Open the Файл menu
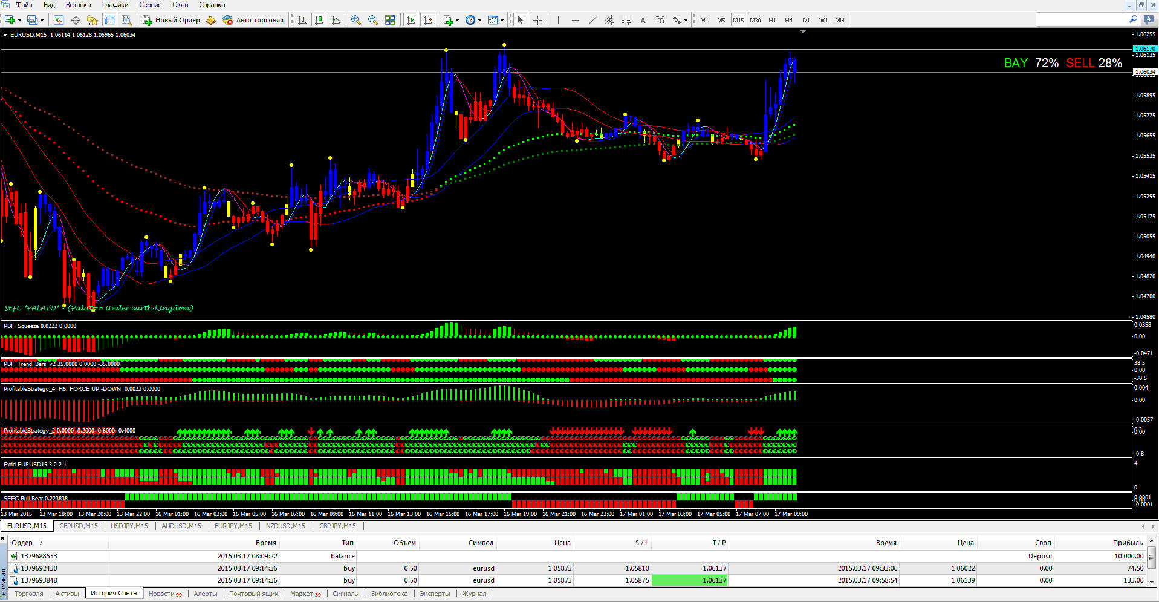Screen dimensions: 1159x602 24,5
